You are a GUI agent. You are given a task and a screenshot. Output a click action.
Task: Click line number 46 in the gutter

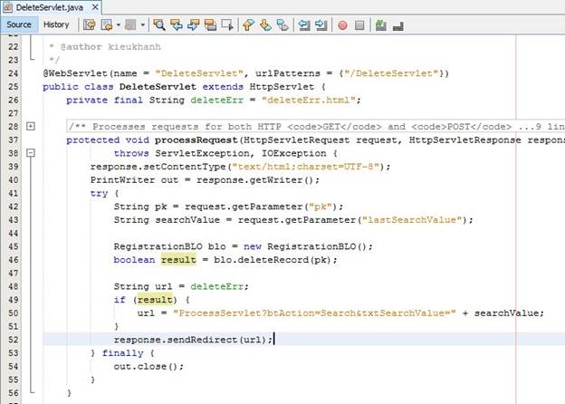[x=13, y=260]
